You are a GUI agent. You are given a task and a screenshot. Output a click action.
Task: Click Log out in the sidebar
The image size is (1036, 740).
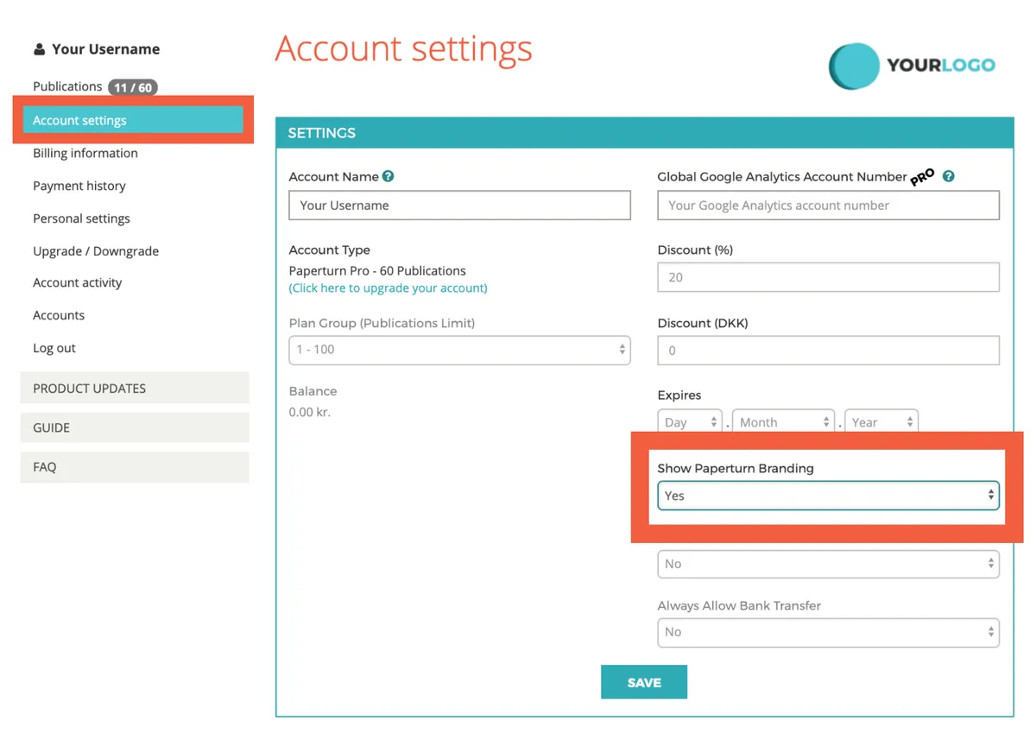tap(54, 348)
